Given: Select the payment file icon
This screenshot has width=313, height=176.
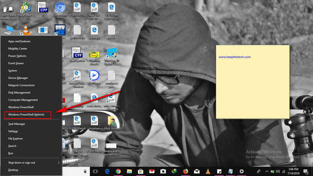Looking at the screenshot, I should click(x=94, y=32).
